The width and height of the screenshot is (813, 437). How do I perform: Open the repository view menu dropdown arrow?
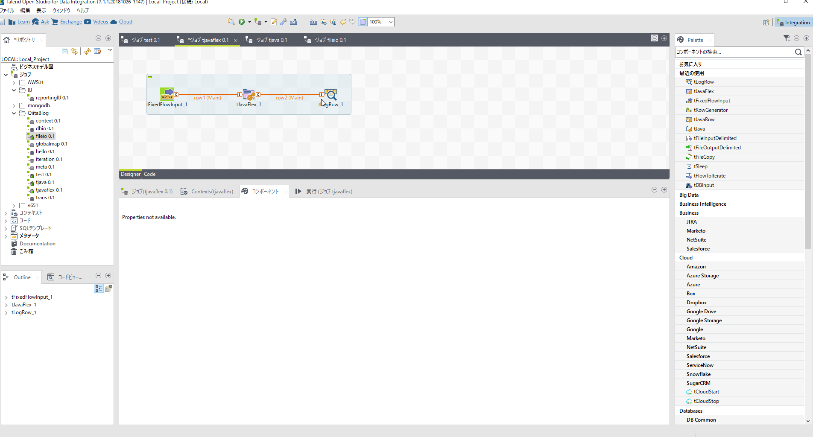pyautogui.click(x=110, y=50)
